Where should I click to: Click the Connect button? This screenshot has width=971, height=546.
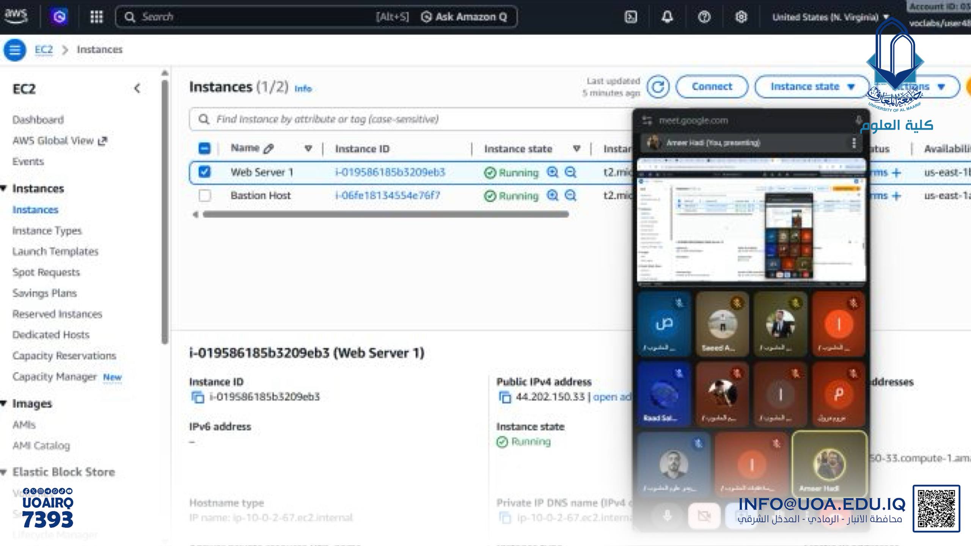point(712,87)
